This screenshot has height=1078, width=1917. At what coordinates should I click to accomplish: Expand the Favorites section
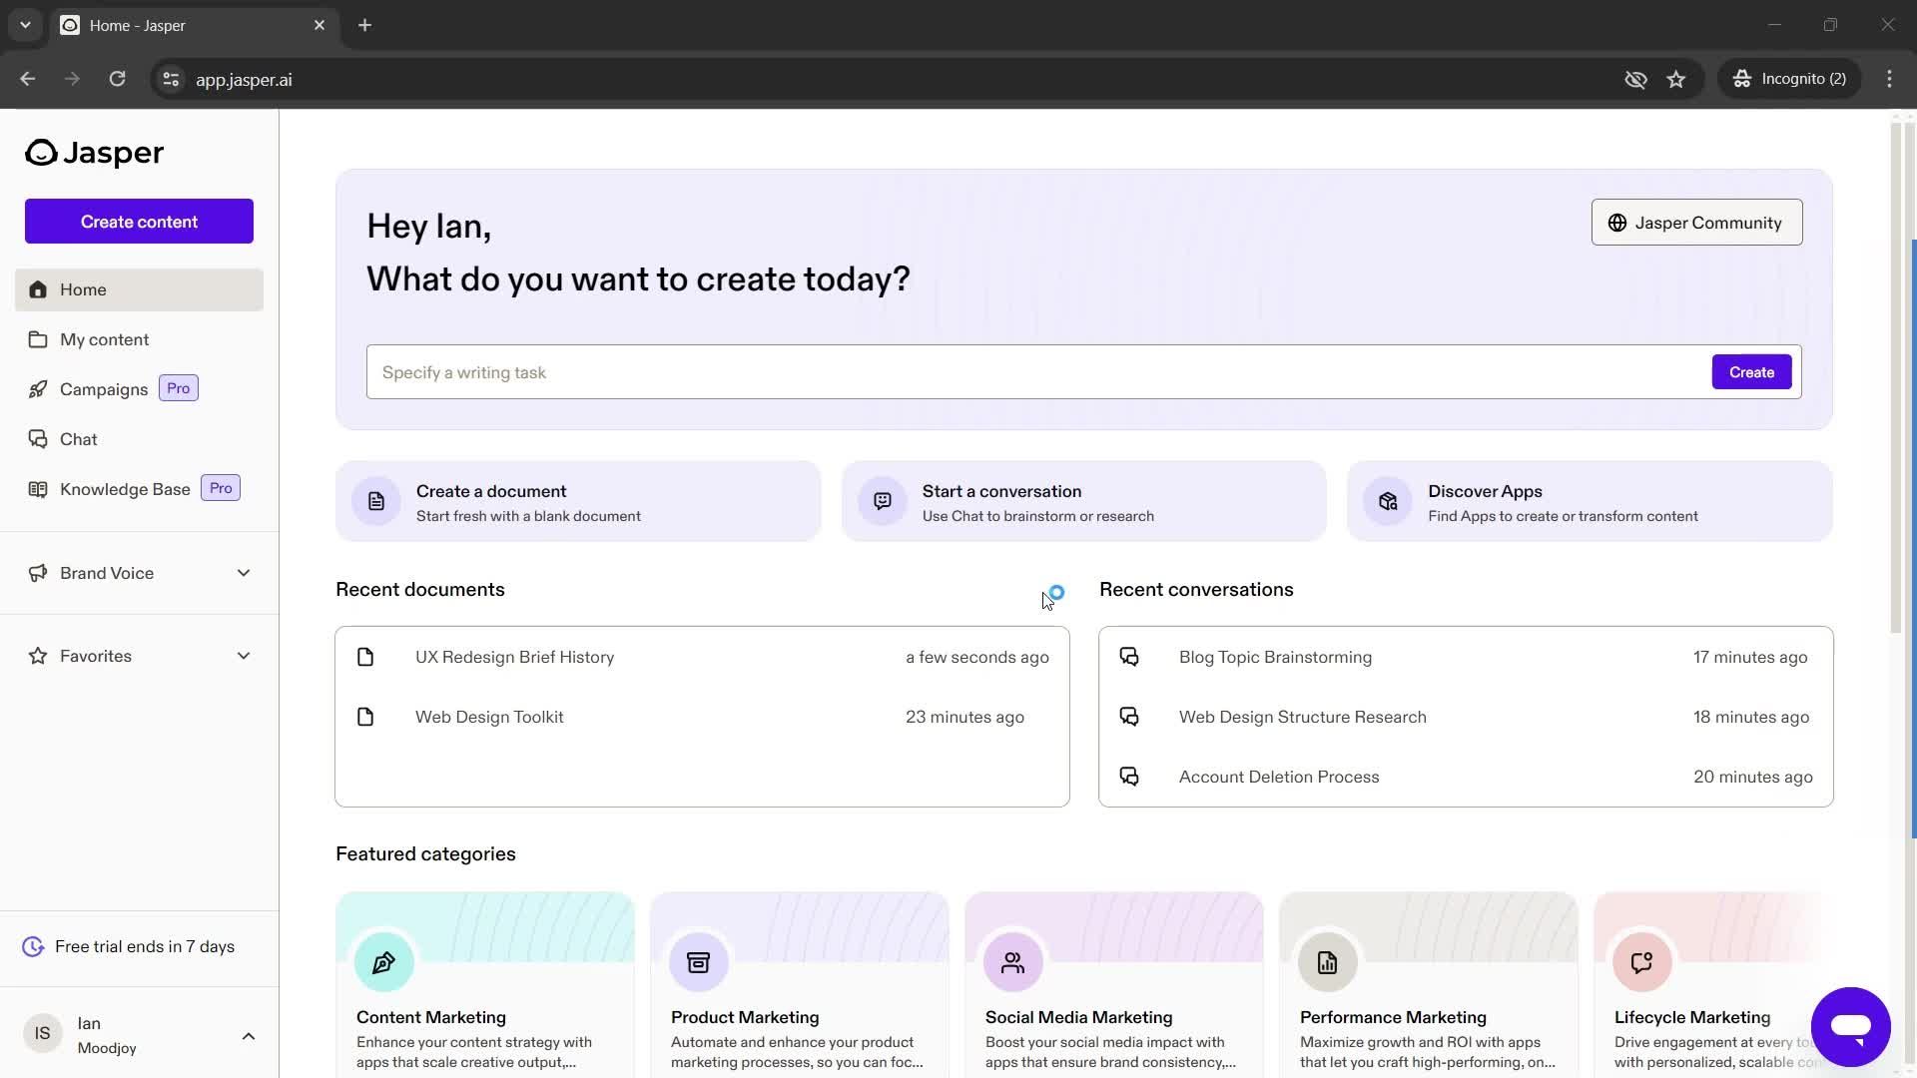click(243, 656)
